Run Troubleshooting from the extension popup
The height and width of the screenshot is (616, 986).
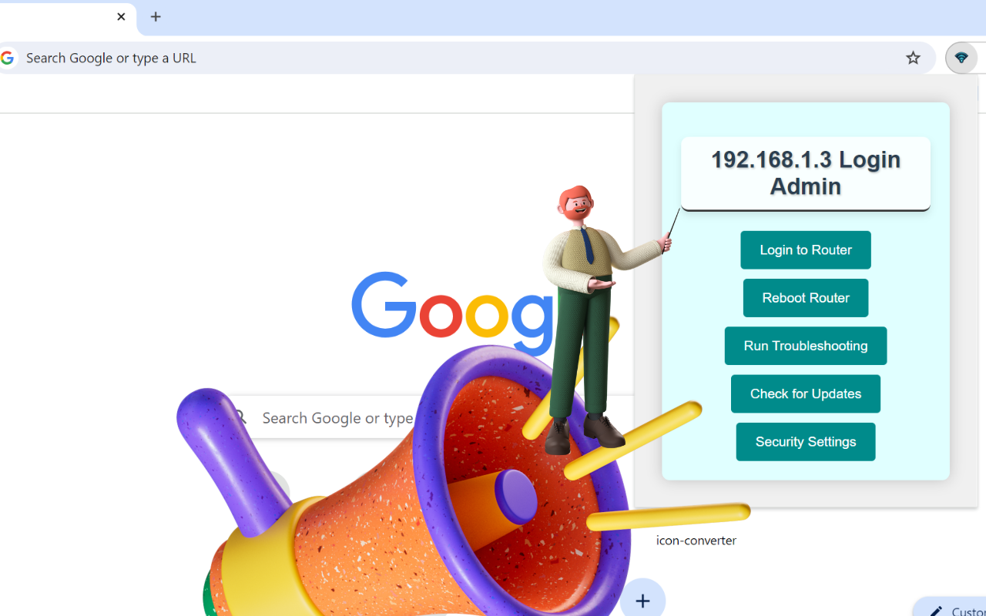[805, 346]
